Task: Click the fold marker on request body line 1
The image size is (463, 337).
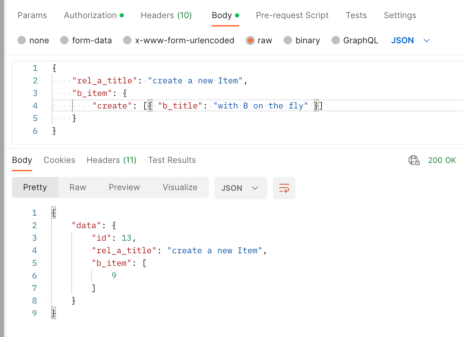Action: (54, 68)
